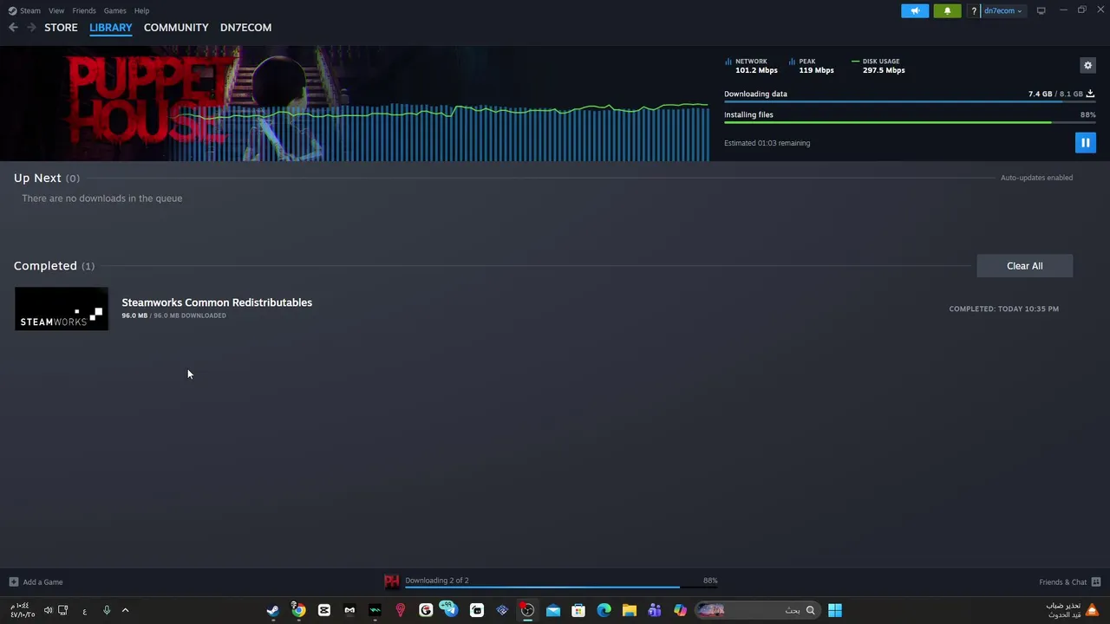Image resolution: width=1110 pixels, height=624 pixels.
Task: Open OBS Studio from the taskbar
Action: coord(527,610)
